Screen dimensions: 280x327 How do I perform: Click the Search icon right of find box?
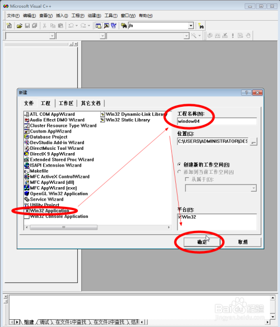pos(201,26)
